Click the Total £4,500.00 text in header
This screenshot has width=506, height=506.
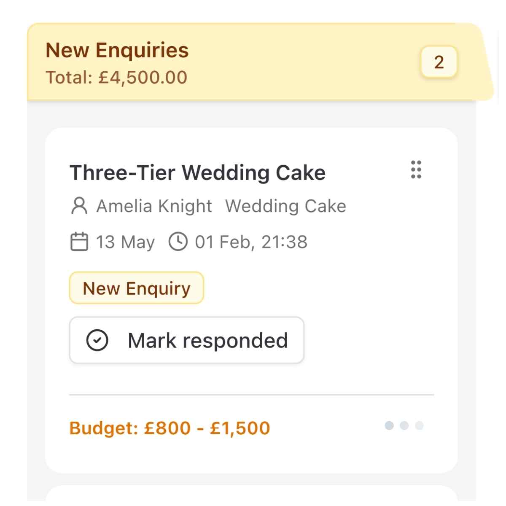click(x=116, y=78)
